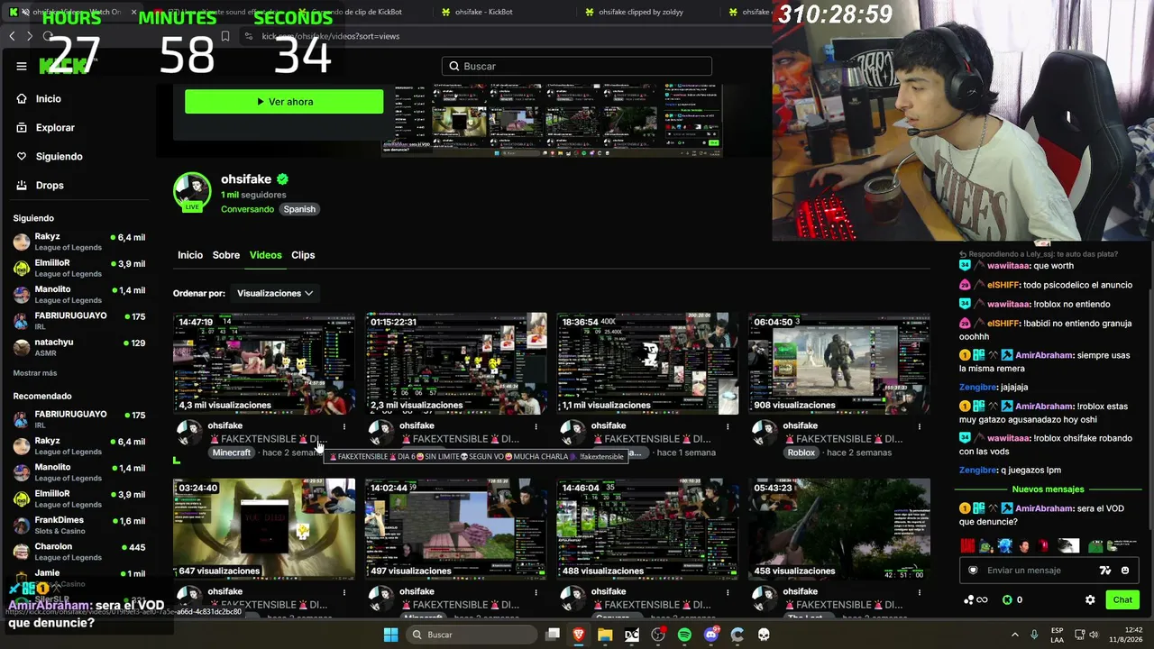Open the ohsifake channel avatar with LIVE badge
Image resolution: width=1154 pixels, height=649 pixels.
[x=192, y=192]
